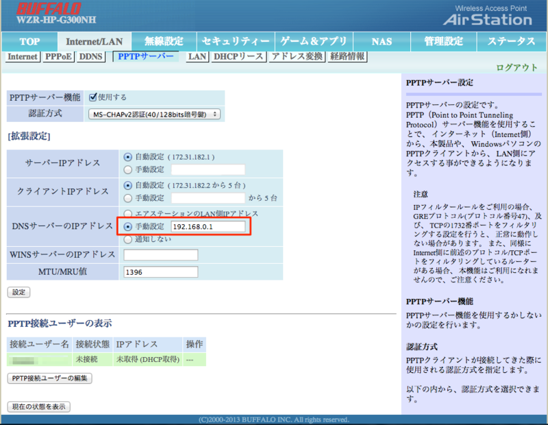Image resolution: width=548 pixels, height=425 pixels.
Task: Go to the DHCPリース sub-tab
Action: [x=238, y=57]
